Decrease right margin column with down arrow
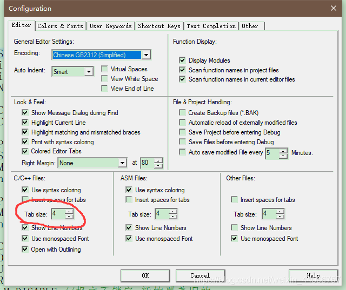 (158, 166)
